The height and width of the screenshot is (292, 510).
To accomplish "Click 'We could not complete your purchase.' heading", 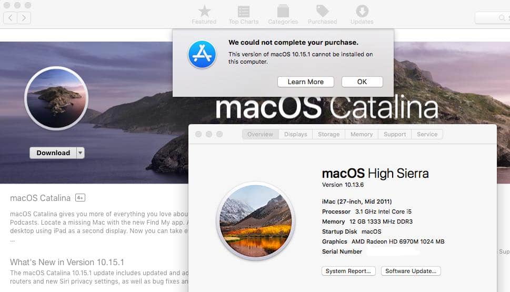I will click(x=293, y=43).
